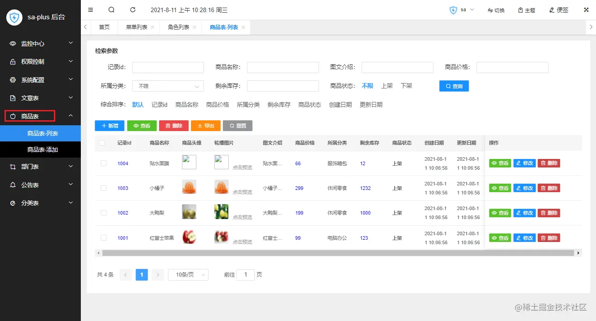Open the 主题 theme option
The height and width of the screenshot is (321, 596).
coord(526,10)
